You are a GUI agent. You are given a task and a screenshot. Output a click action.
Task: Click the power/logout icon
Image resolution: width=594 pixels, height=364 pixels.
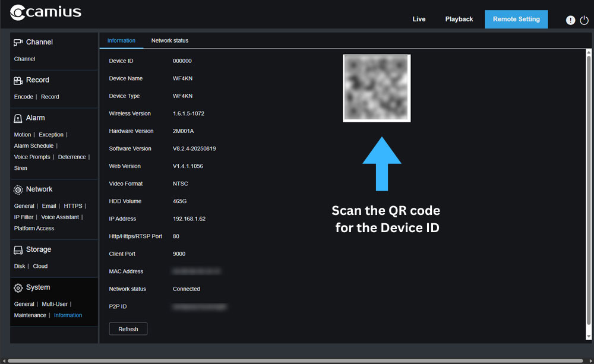583,20
